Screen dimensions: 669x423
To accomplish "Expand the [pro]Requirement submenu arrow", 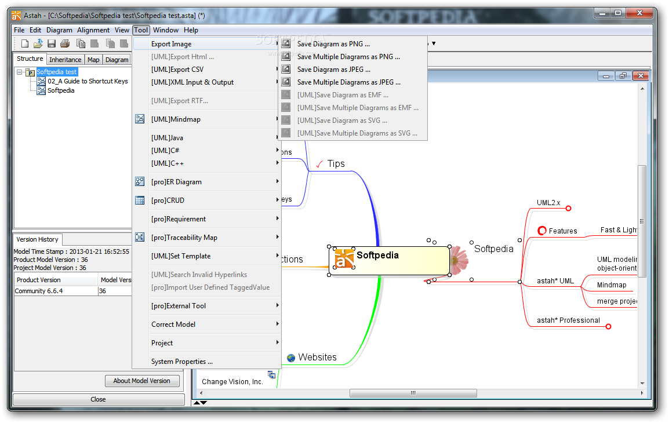I will coord(277,218).
